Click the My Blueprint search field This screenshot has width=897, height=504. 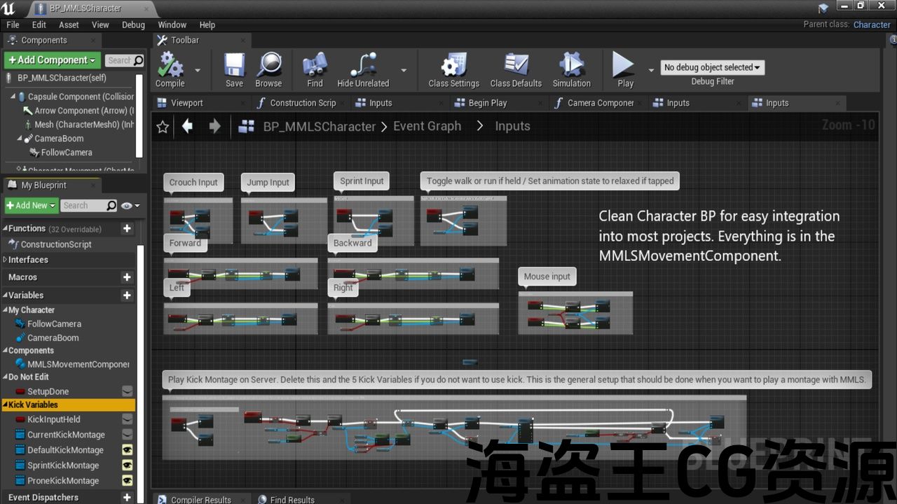pos(83,206)
